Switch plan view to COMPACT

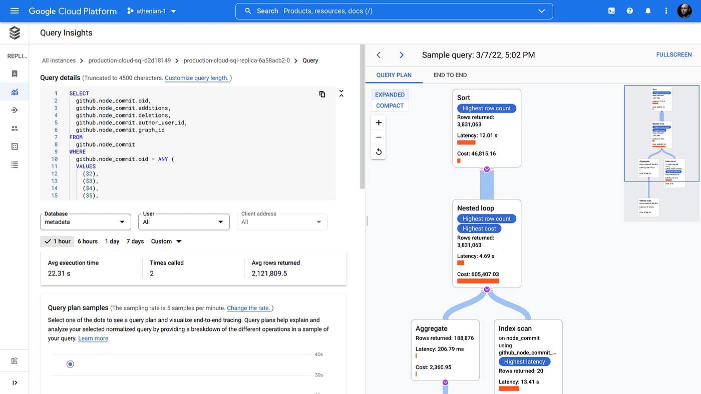coord(390,105)
